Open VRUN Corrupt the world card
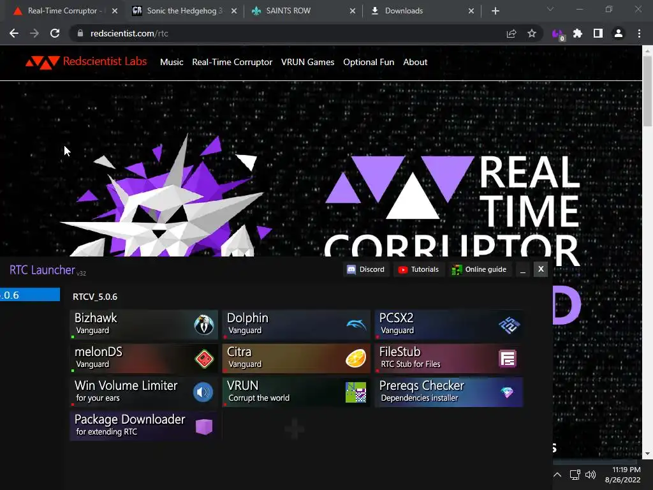The width and height of the screenshot is (653, 490). point(296,392)
